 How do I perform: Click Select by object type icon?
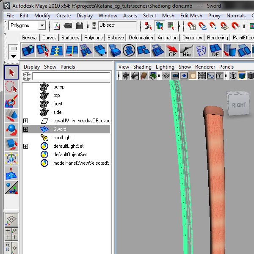pyautogui.click(x=160, y=26)
